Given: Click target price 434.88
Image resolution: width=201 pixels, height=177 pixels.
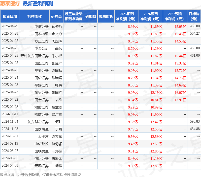Looking at the screenshot, I should coord(195,129).
